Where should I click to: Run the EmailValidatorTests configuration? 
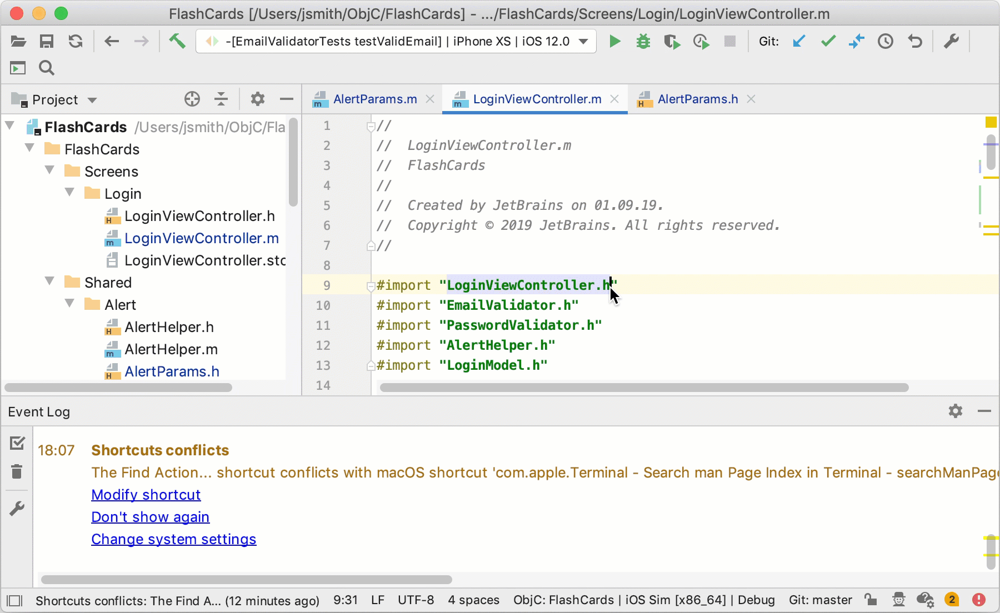[614, 41]
